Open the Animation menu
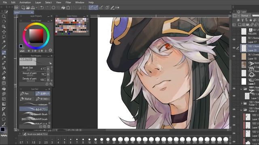This screenshot has height=145, width=259. coord(25,2)
